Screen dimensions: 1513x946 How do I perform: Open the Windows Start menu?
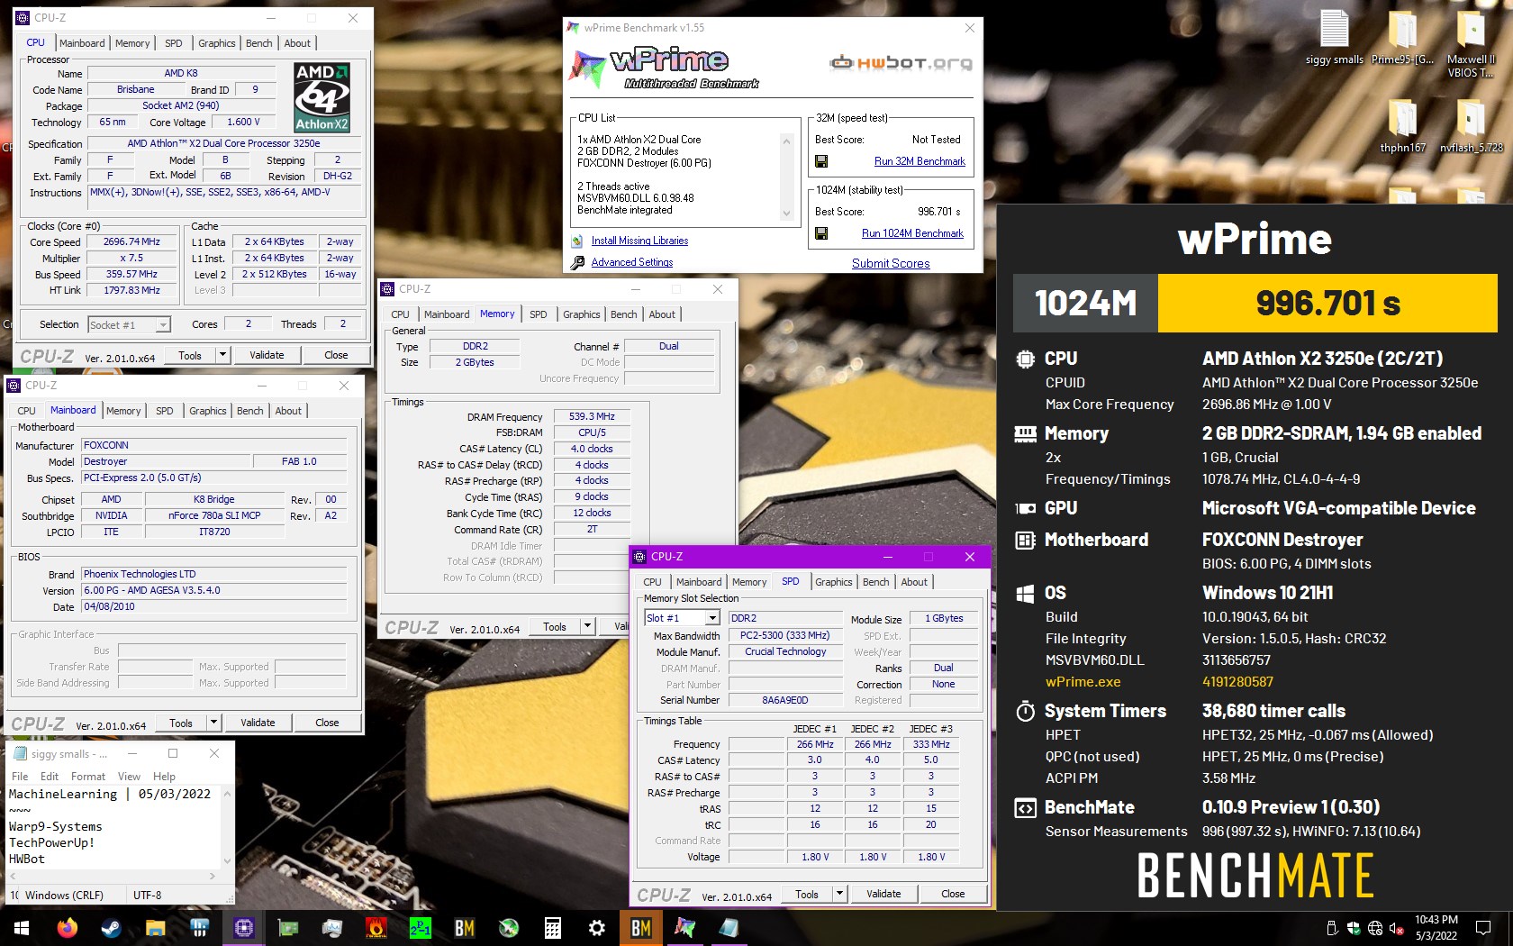22,927
